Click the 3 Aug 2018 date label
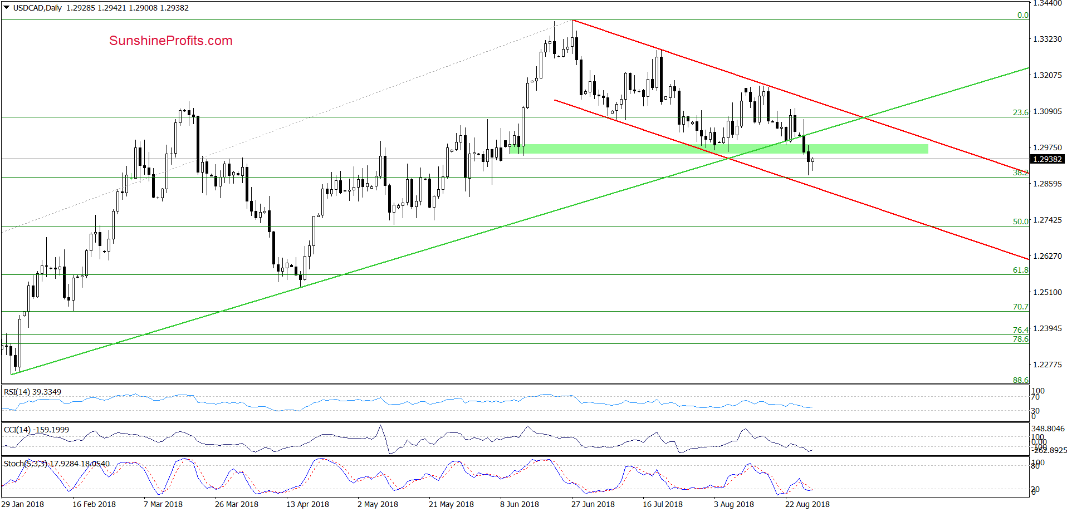The image size is (1067, 512). point(734,504)
